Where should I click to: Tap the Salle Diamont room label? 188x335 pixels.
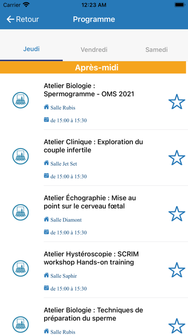click(x=66, y=219)
